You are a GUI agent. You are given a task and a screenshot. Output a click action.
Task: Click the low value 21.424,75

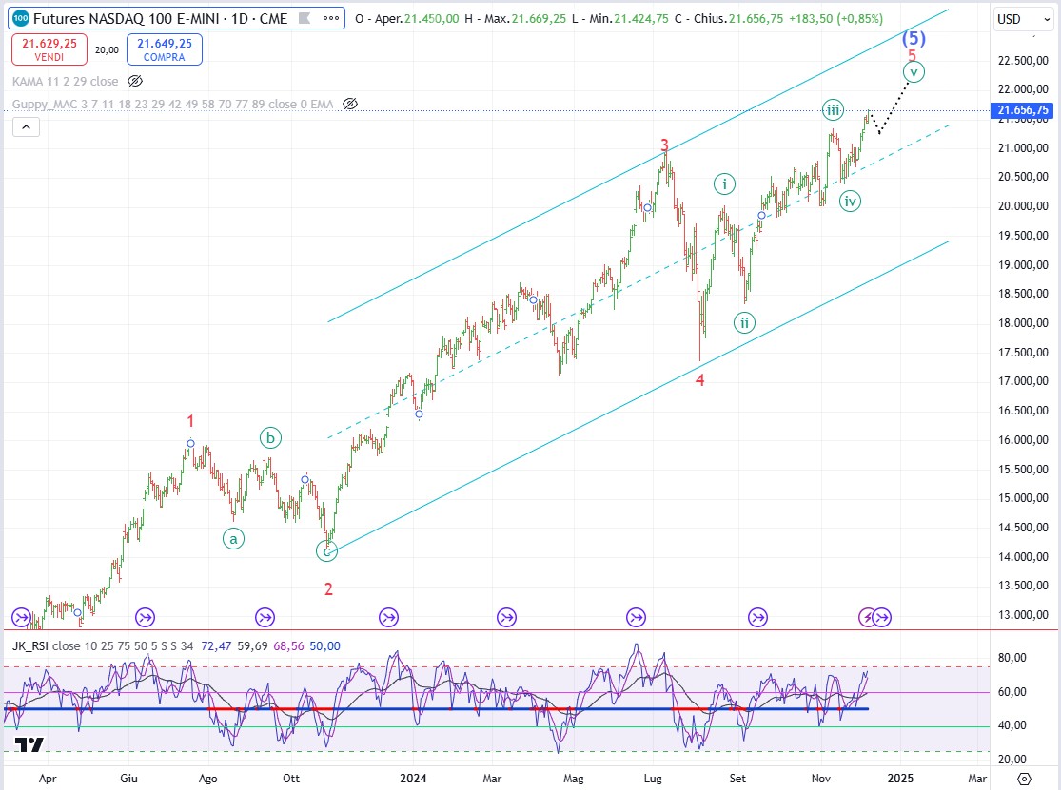click(641, 19)
